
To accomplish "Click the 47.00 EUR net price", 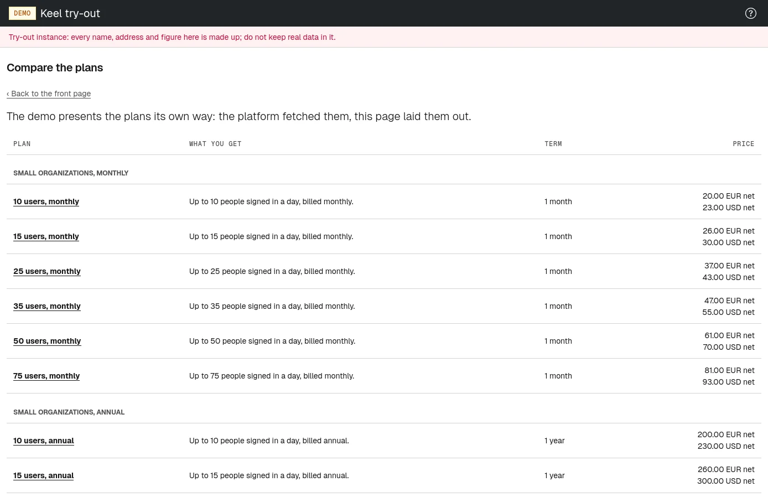I will point(729,301).
